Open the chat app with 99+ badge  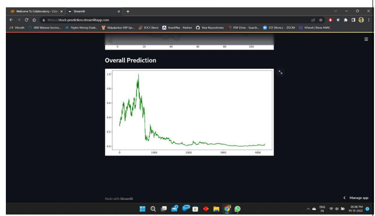186,208
